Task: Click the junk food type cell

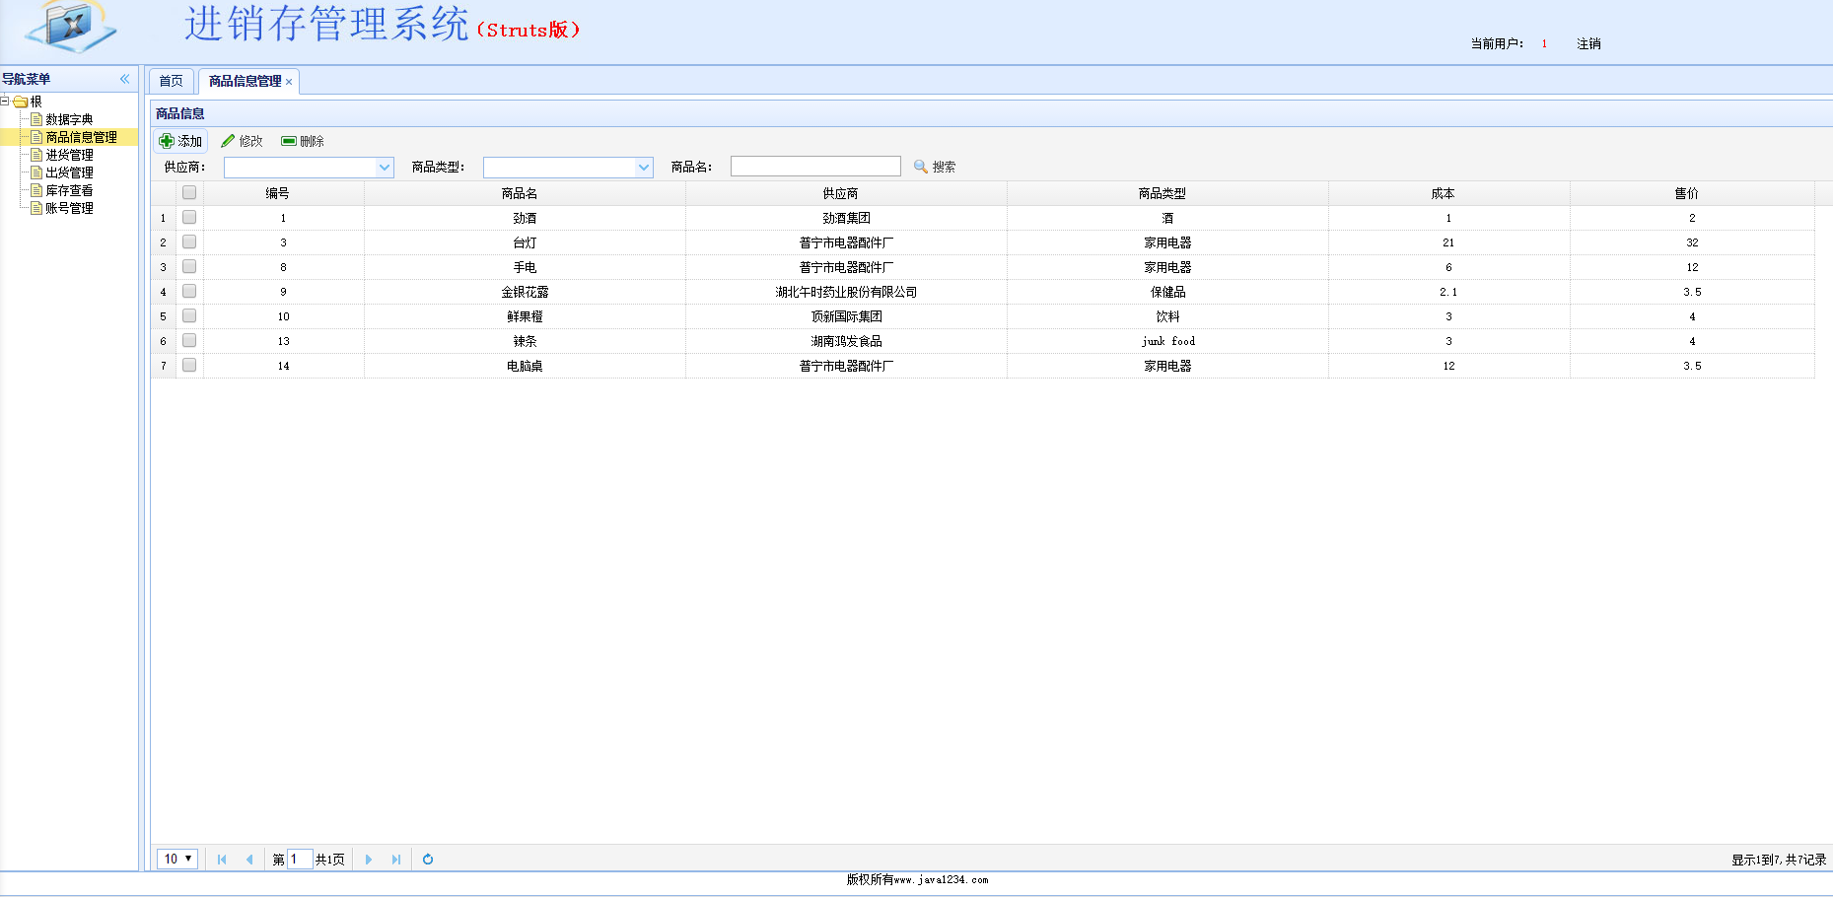Action: [x=1167, y=341]
